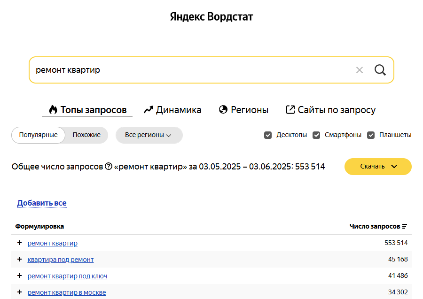Add 'квартира под ремонт' with its plus icon
The width and height of the screenshot is (423, 299).
19,259
